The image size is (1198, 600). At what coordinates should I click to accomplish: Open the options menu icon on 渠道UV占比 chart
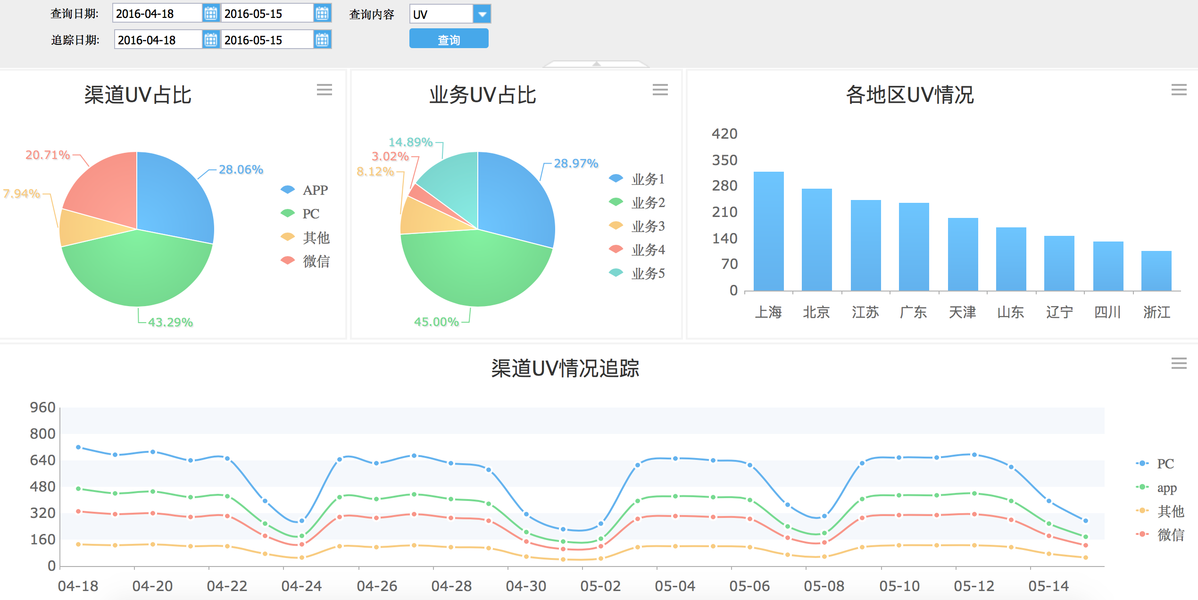(324, 90)
